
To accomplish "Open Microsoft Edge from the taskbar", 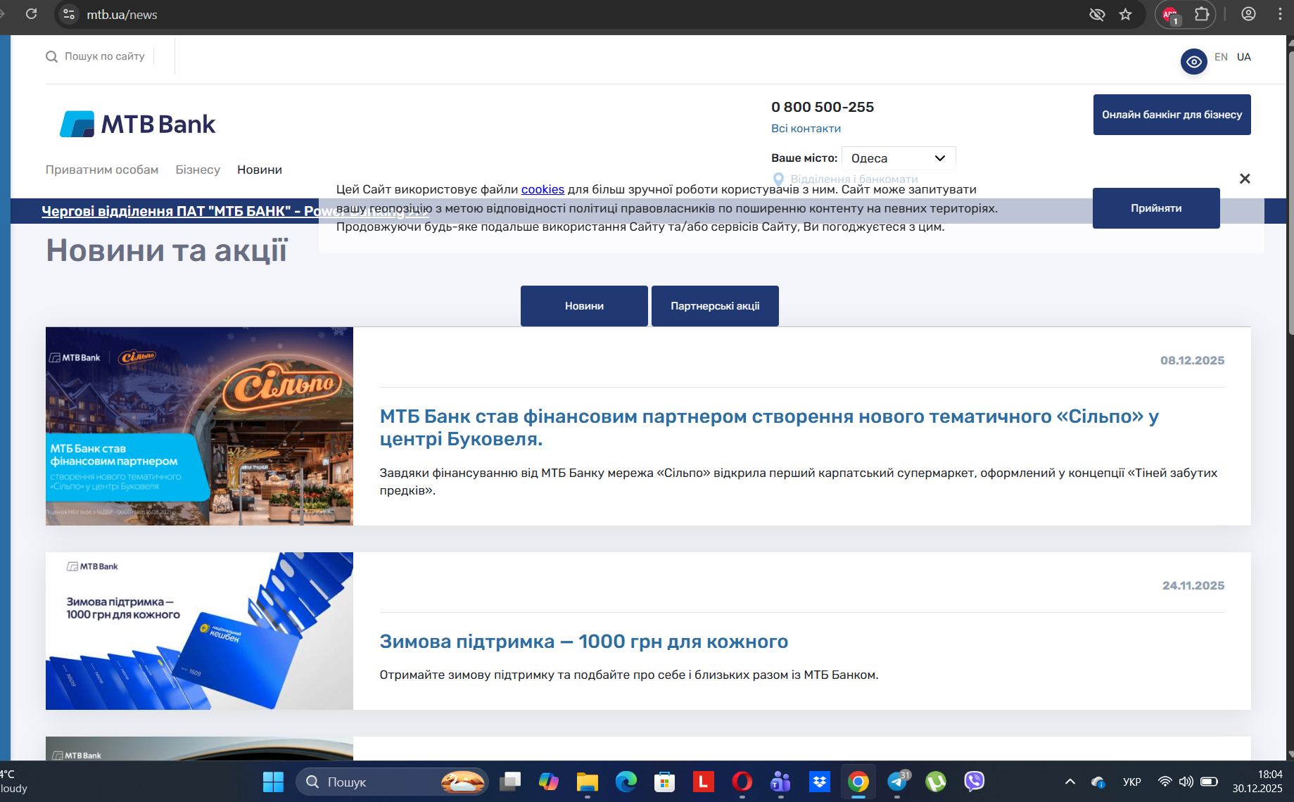I will 626,782.
